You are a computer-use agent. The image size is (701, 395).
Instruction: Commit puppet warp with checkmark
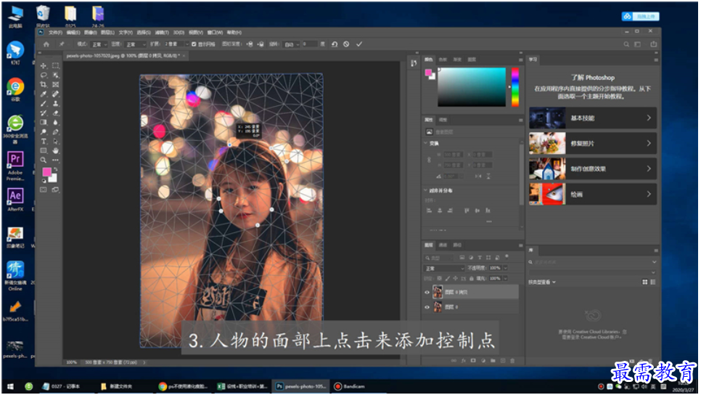[x=359, y=44]
